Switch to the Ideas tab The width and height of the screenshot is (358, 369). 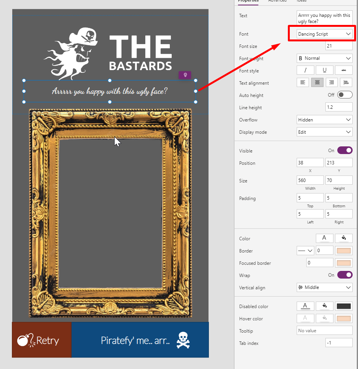point(302,1)
